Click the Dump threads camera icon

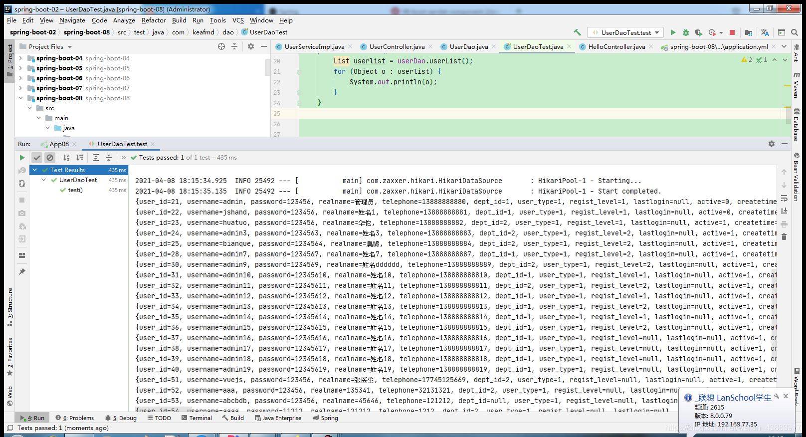[22, 213]
